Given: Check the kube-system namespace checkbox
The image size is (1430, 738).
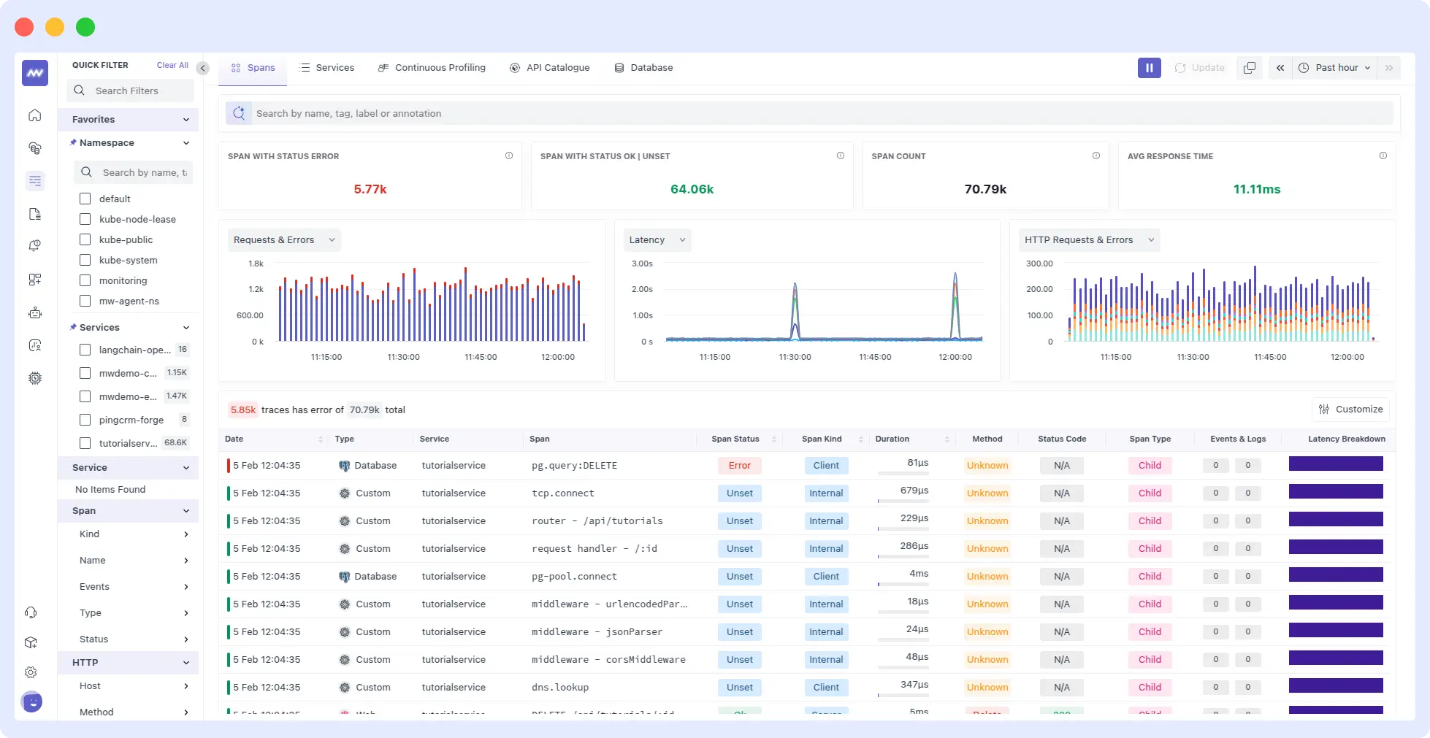Looking at the screenshot, I should click(x=85, y=260).
